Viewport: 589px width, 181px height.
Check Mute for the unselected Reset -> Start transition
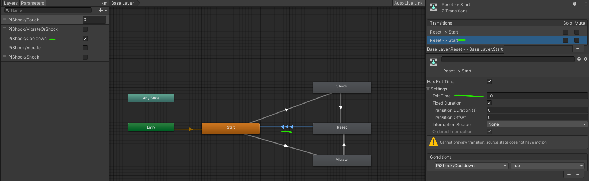tap(577, 32)
